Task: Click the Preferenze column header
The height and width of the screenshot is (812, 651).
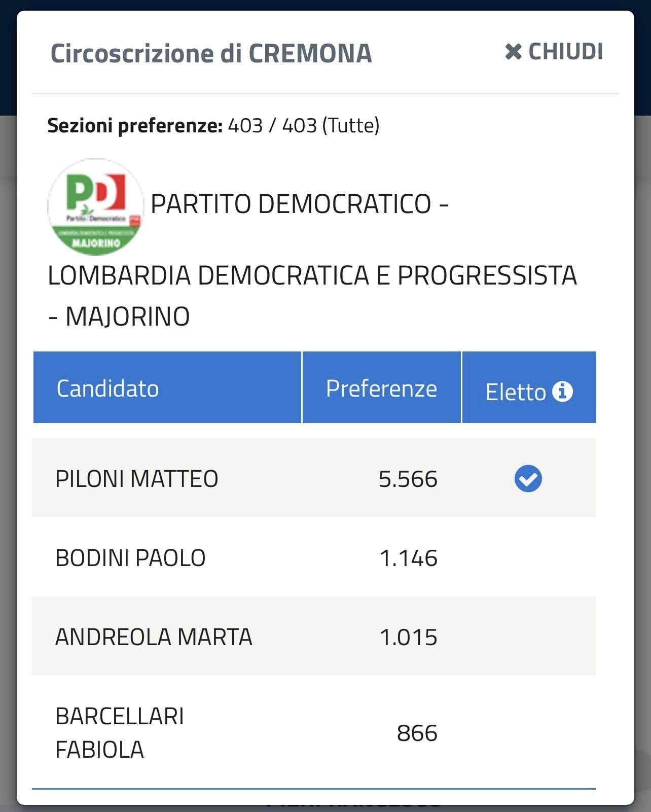Action: click(x=381, y=387)
